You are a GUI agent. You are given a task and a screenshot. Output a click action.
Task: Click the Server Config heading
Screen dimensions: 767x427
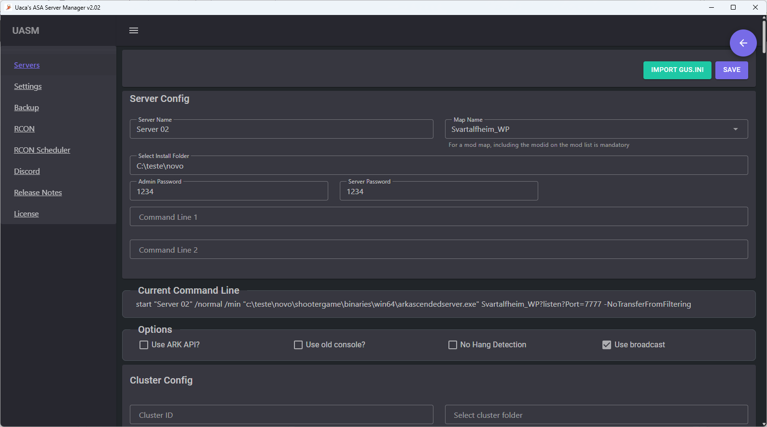pyautogui.click(x=159, y=99)
